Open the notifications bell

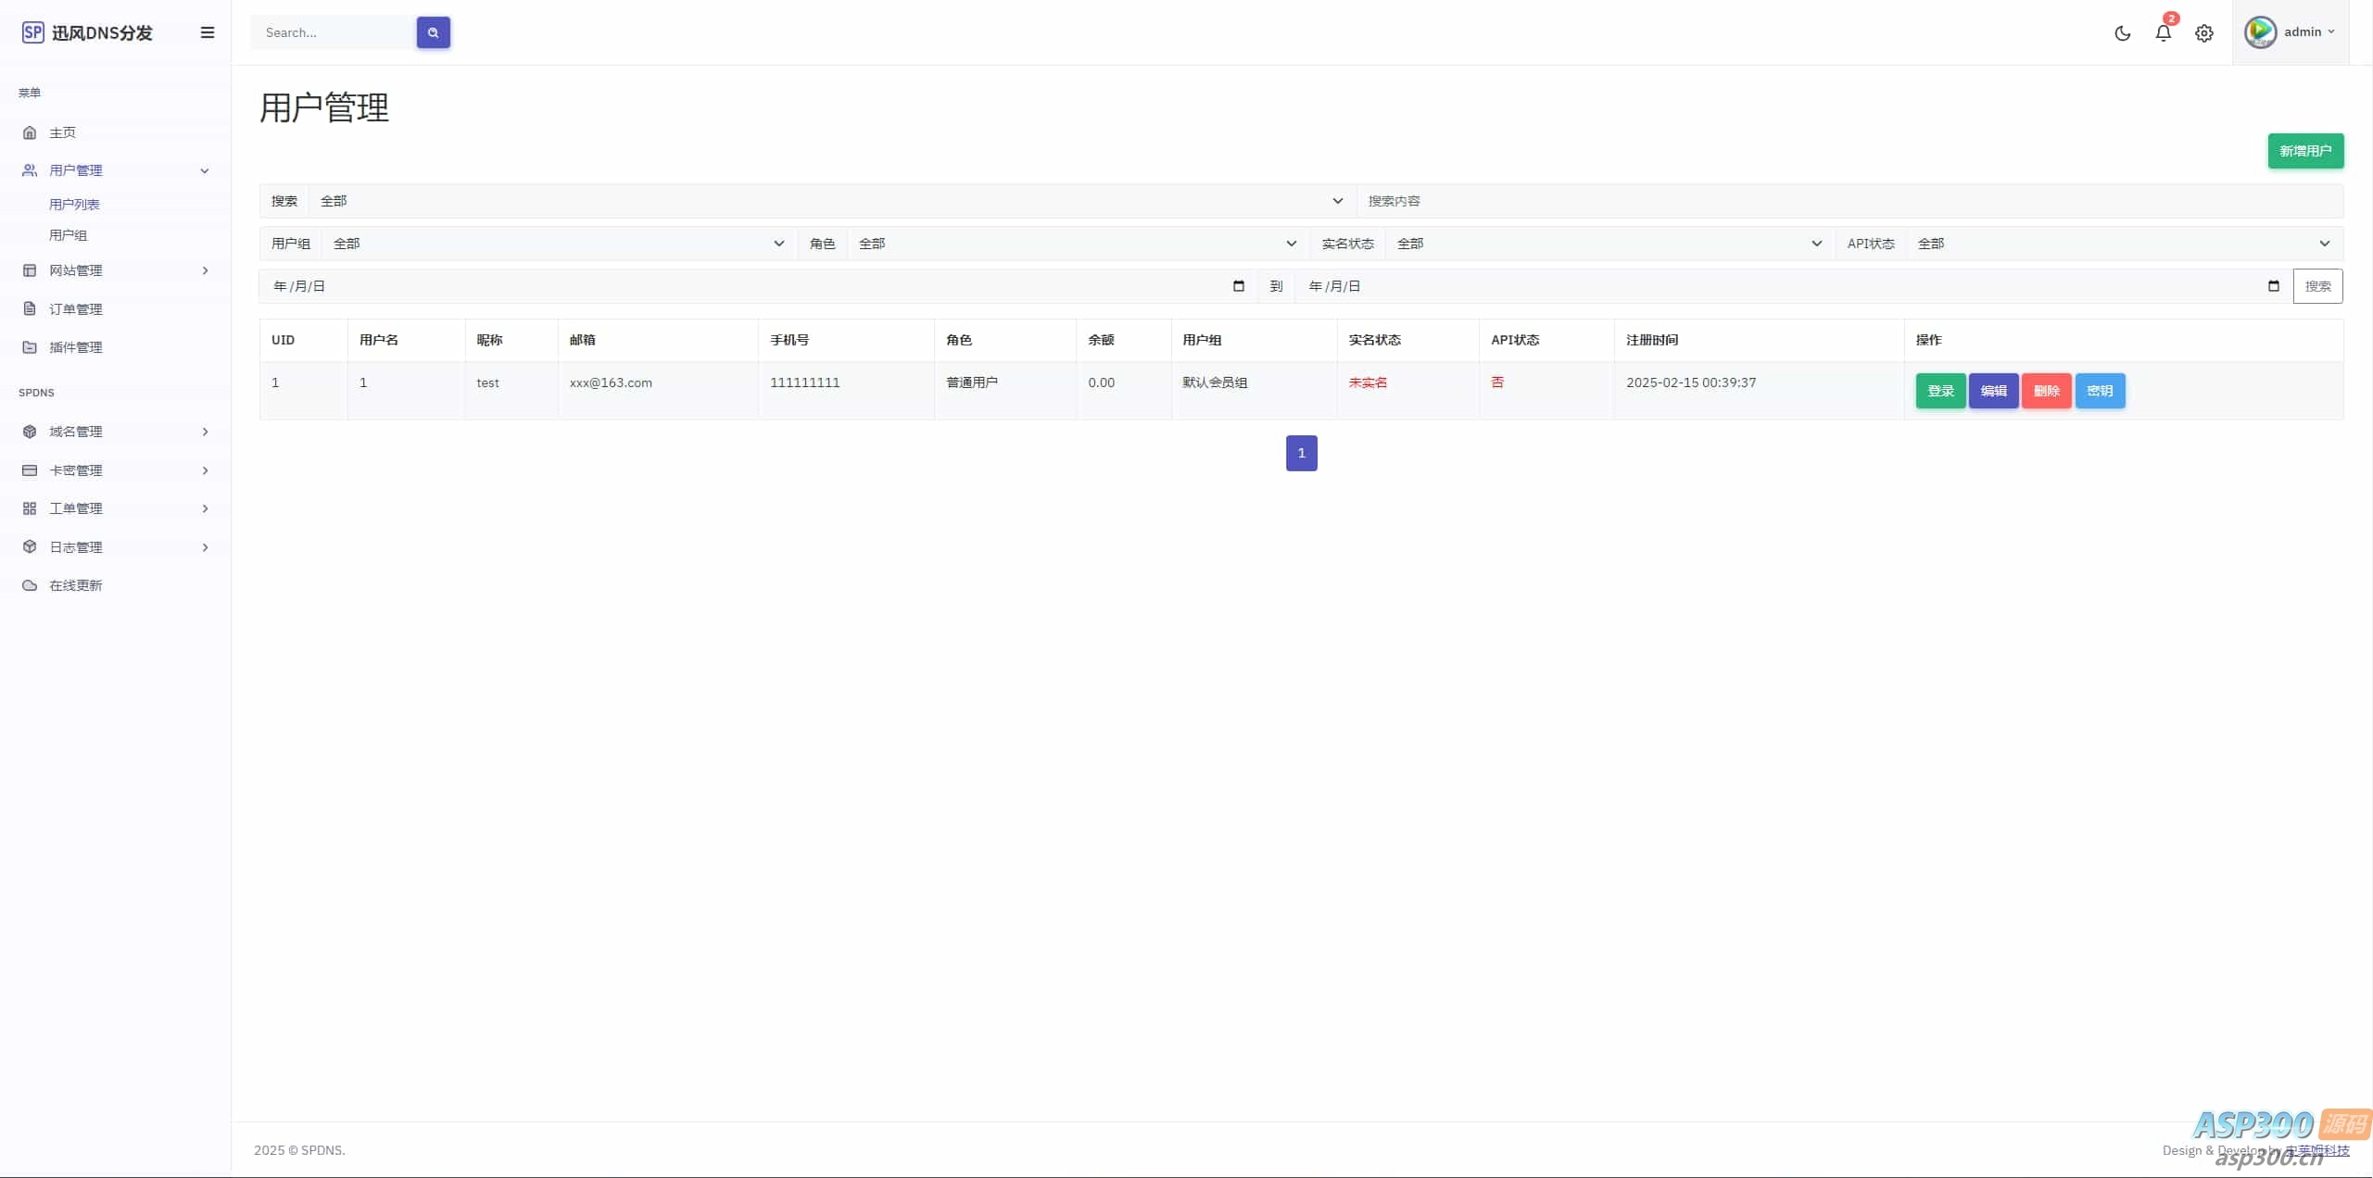point(2163,33)
